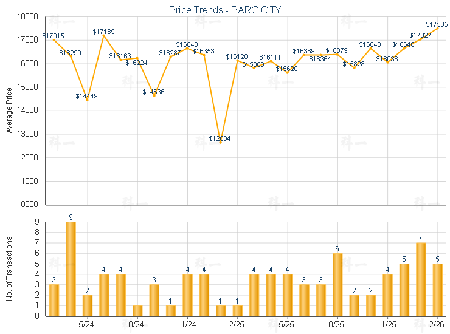Click the $12634 lowest price point
450x334 pixels.
coord(220,143)
